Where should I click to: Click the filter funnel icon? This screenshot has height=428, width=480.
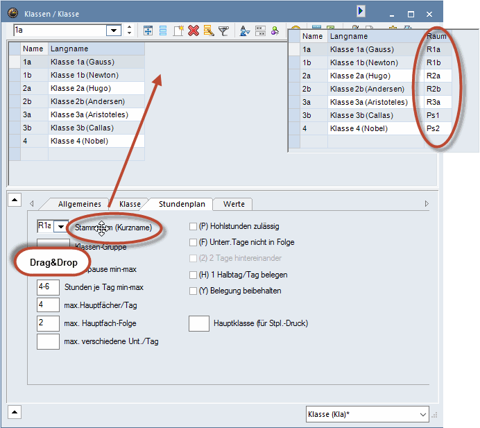[223, 31]
